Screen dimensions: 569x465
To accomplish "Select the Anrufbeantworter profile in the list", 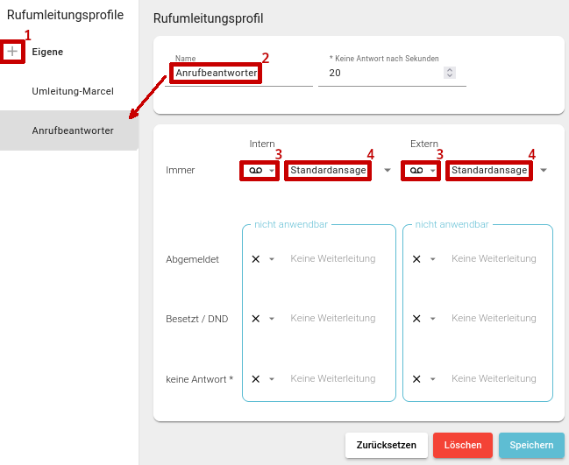I will (x=73, y=130).
